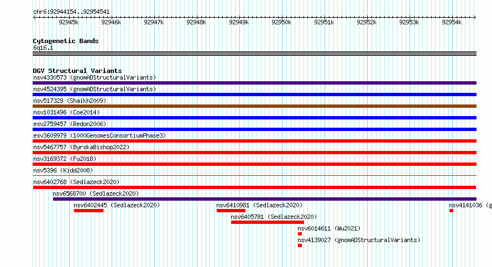Click the chr6:92944154..92954541 coordinate label

click(x=71, y=12)
